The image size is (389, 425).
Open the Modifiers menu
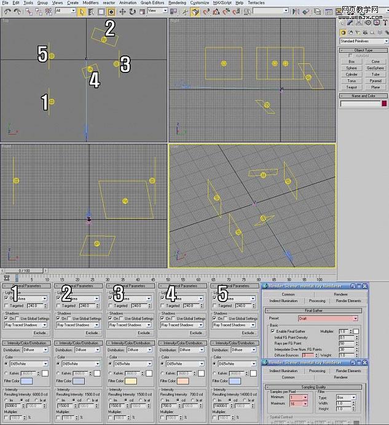point(90,2)
